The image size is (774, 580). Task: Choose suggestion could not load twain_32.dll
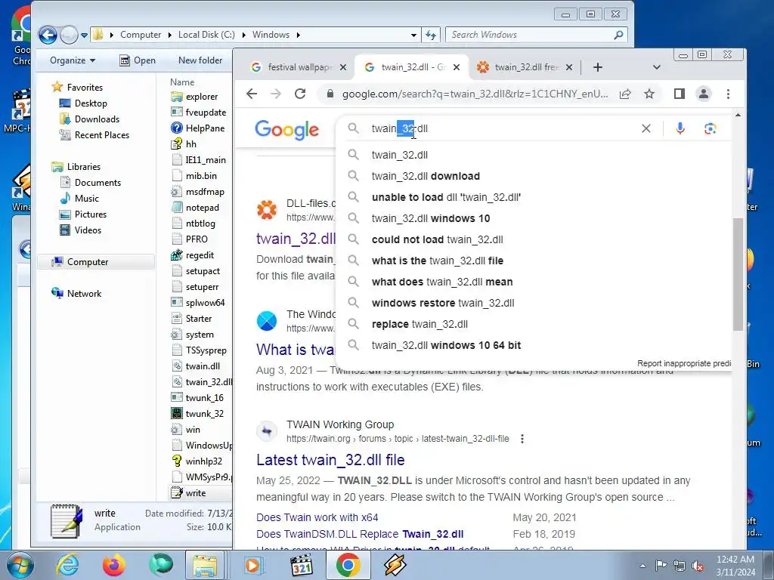(x=438, y=239)
